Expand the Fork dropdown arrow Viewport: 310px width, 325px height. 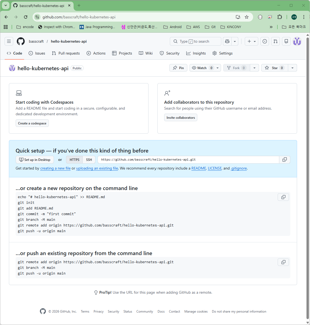(x=254, y=68)
